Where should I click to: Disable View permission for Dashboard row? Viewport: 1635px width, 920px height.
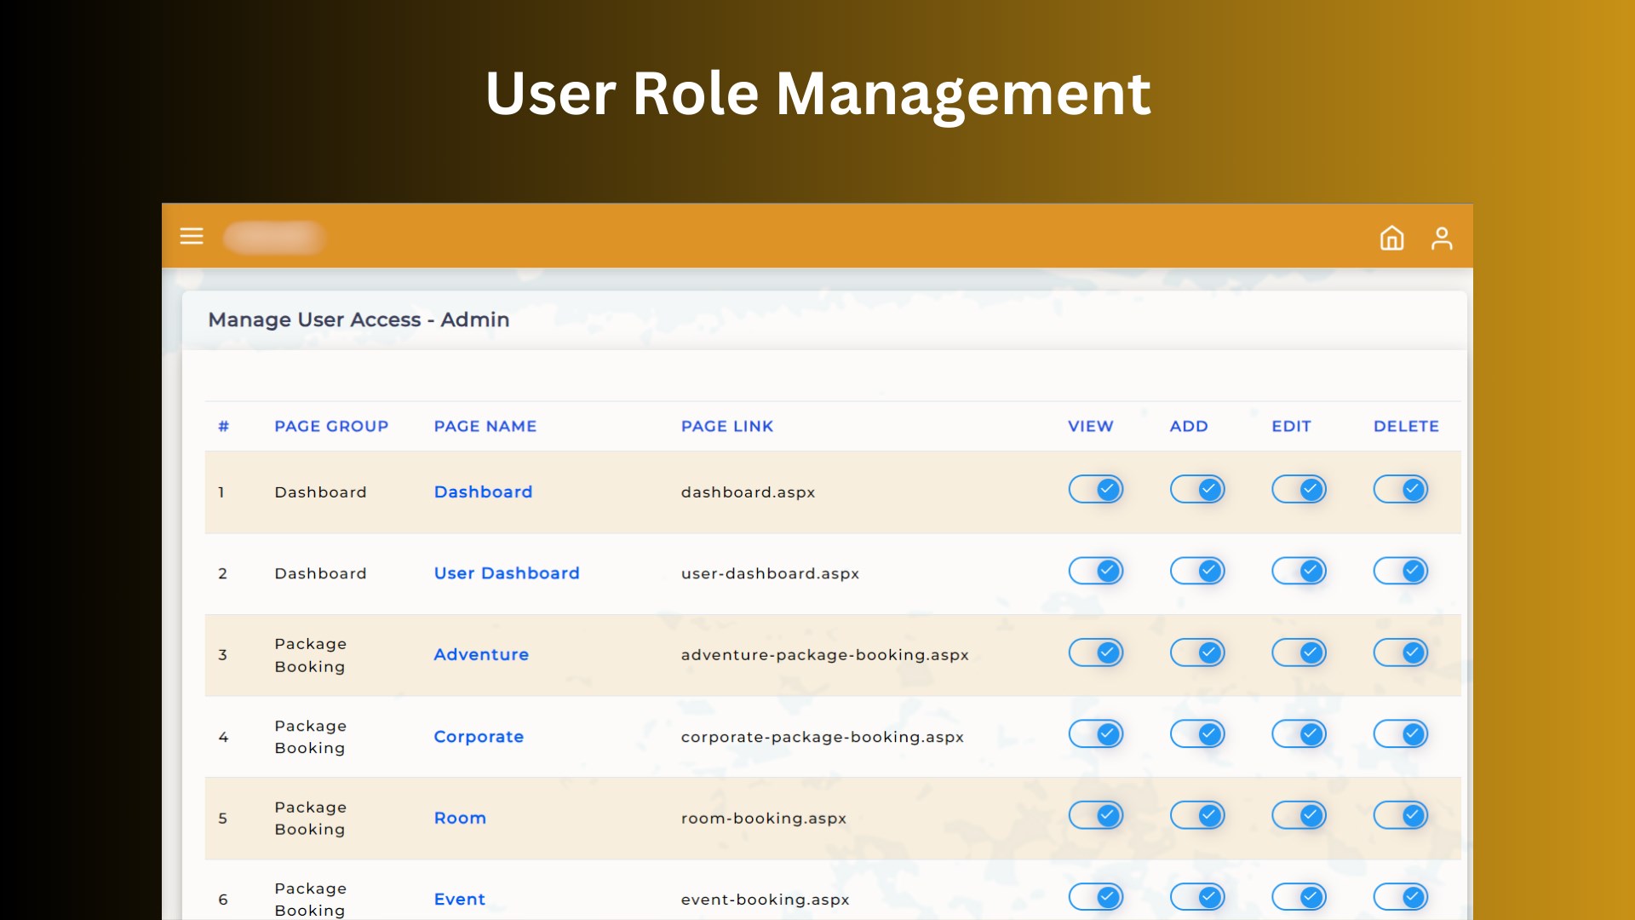tap(1096, 489)
